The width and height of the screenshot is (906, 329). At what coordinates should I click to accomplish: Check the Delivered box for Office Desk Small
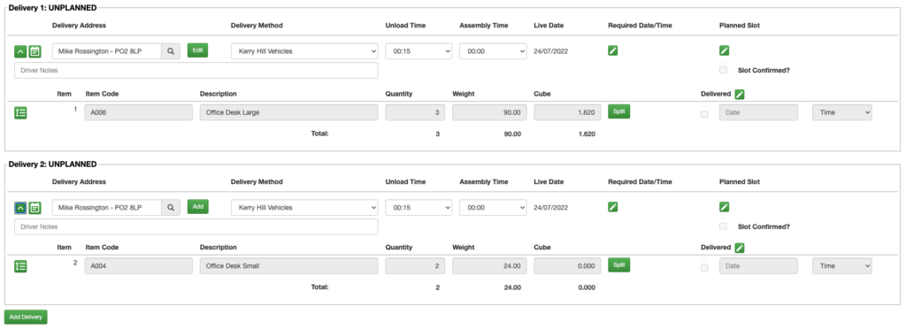(x=704, y=267)
